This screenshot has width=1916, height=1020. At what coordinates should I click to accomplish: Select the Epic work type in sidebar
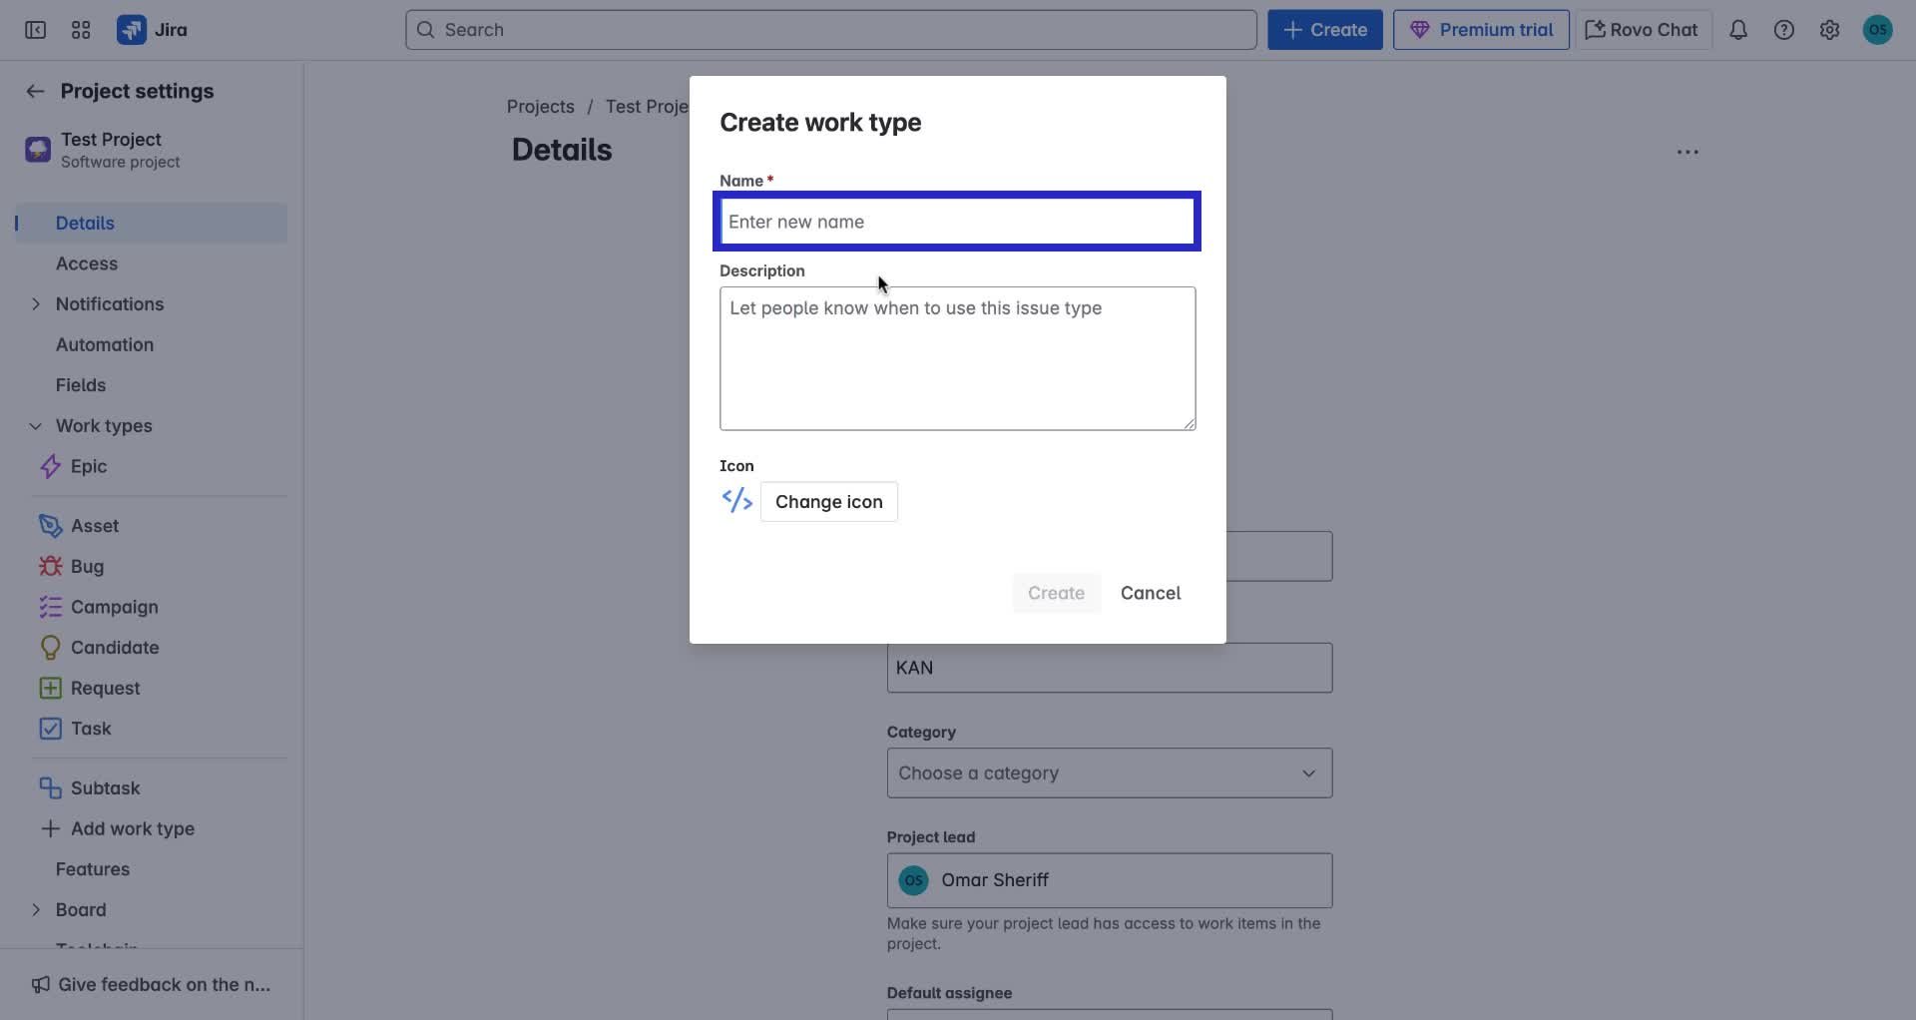pos(88,466)
